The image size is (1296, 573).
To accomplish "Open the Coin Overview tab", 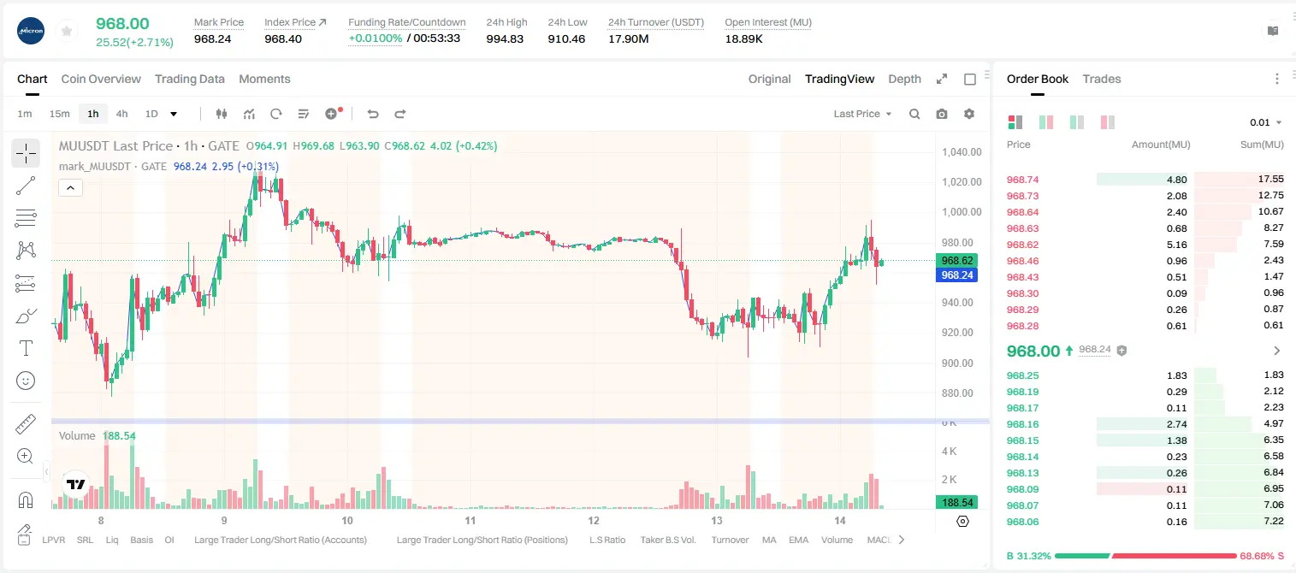I will tap(101, 79).
